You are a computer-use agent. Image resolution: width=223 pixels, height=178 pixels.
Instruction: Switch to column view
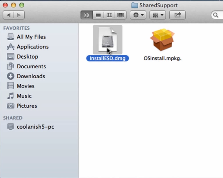(x=109, y=15)
